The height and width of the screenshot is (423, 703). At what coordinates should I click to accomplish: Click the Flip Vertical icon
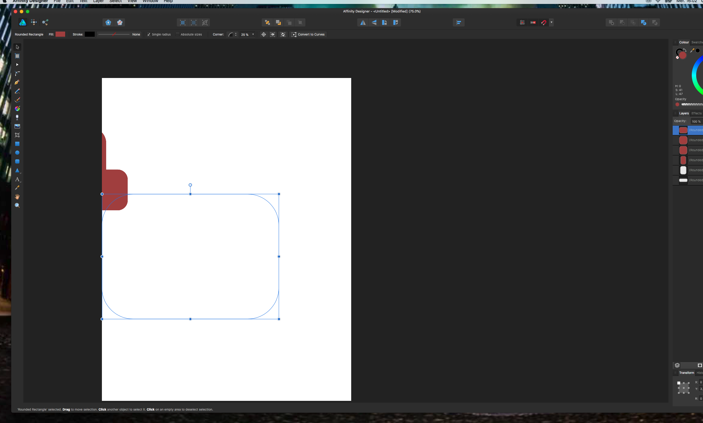pos(374,22)
